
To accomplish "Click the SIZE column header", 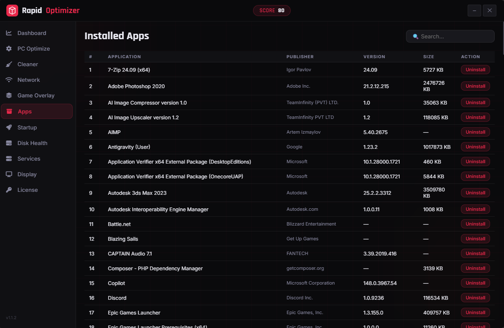I will 428,57.
